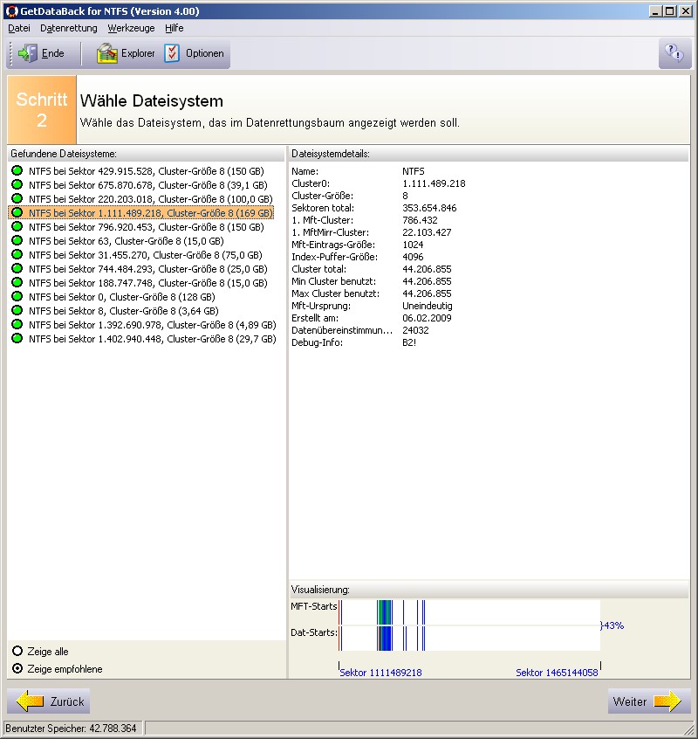Open the Explorer toolbar icon
This screenshot has height=739, width=698.
tap(106, 53)
